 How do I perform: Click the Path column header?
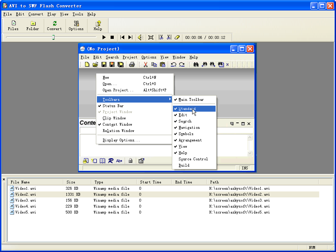point(263,182)
